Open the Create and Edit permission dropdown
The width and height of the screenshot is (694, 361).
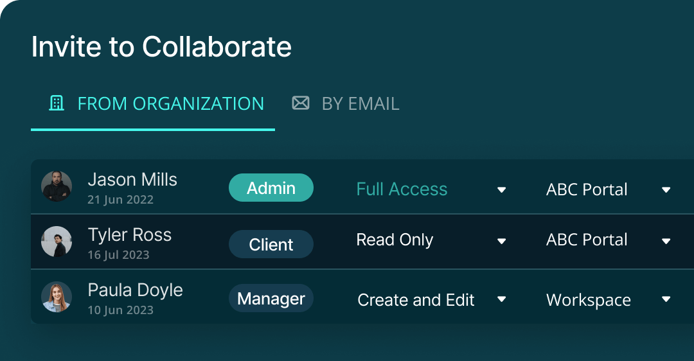tap(502, 299)
